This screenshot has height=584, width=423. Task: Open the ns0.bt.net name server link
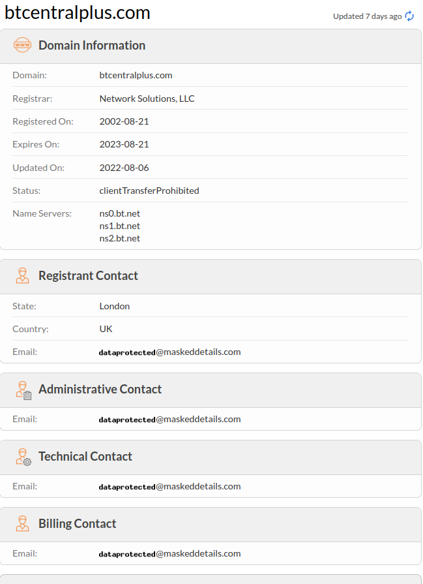coord(119,213)
